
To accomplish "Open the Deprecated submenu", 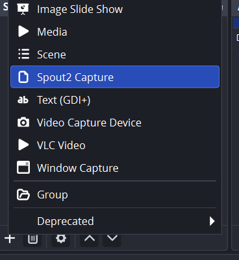I will (115, 221).
